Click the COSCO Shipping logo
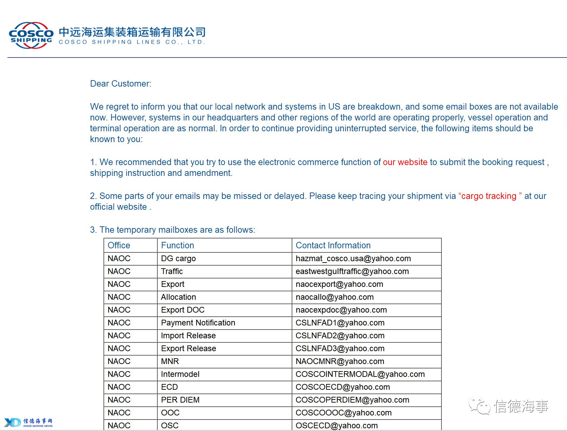 (31, 36)
